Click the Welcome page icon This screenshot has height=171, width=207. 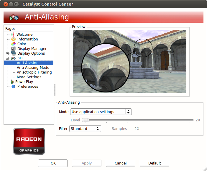(13, 35)
